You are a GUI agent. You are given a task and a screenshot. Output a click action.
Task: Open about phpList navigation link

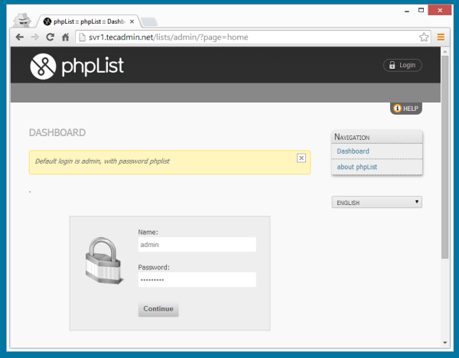pyautogui.click(x=357, y=167)
